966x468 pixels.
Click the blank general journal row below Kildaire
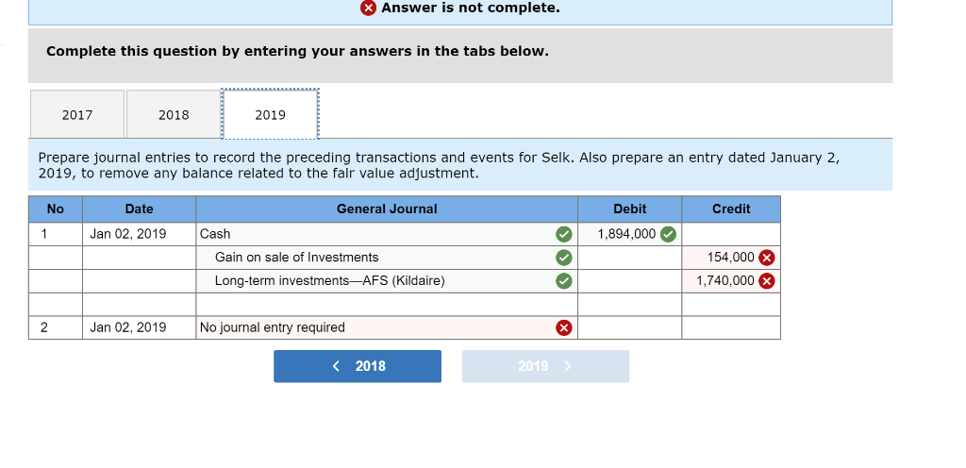click(x=387, y=304)
